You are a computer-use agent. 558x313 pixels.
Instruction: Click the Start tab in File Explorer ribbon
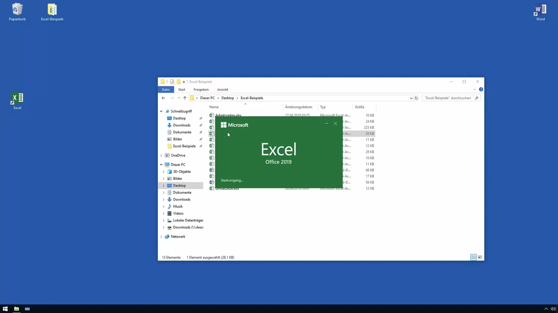click(182, 90)
